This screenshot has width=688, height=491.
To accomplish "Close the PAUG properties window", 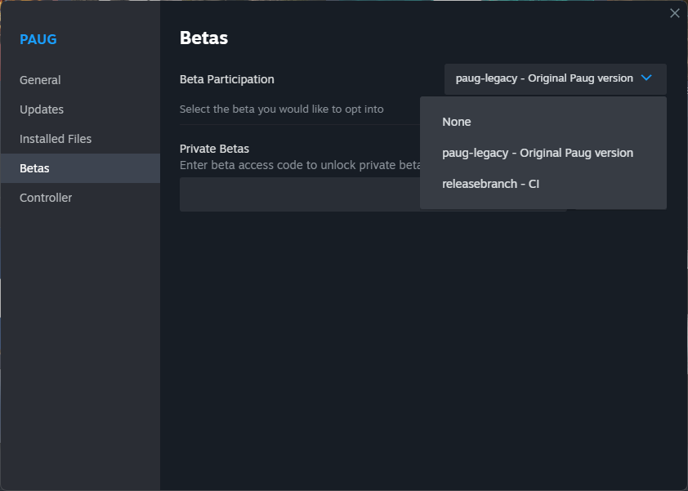I will tap(674, 13).
